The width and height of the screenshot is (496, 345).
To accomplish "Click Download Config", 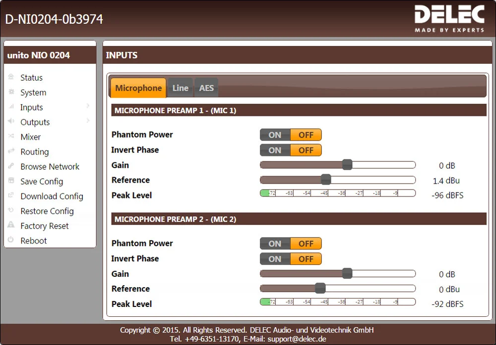I will (x=52, y=197).
